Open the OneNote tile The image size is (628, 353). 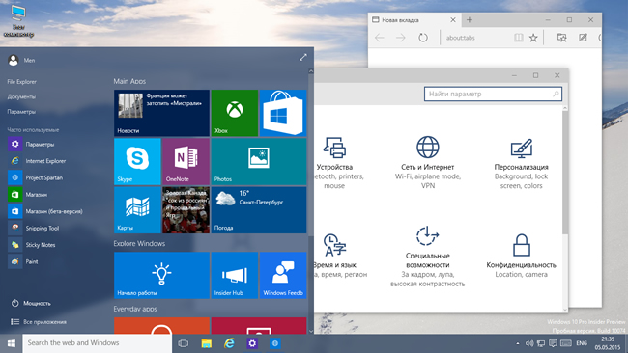[x=186, y=161]
